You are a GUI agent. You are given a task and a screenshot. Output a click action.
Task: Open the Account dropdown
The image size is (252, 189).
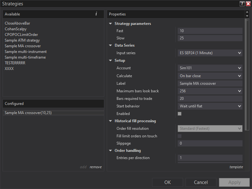pos(210,68)
